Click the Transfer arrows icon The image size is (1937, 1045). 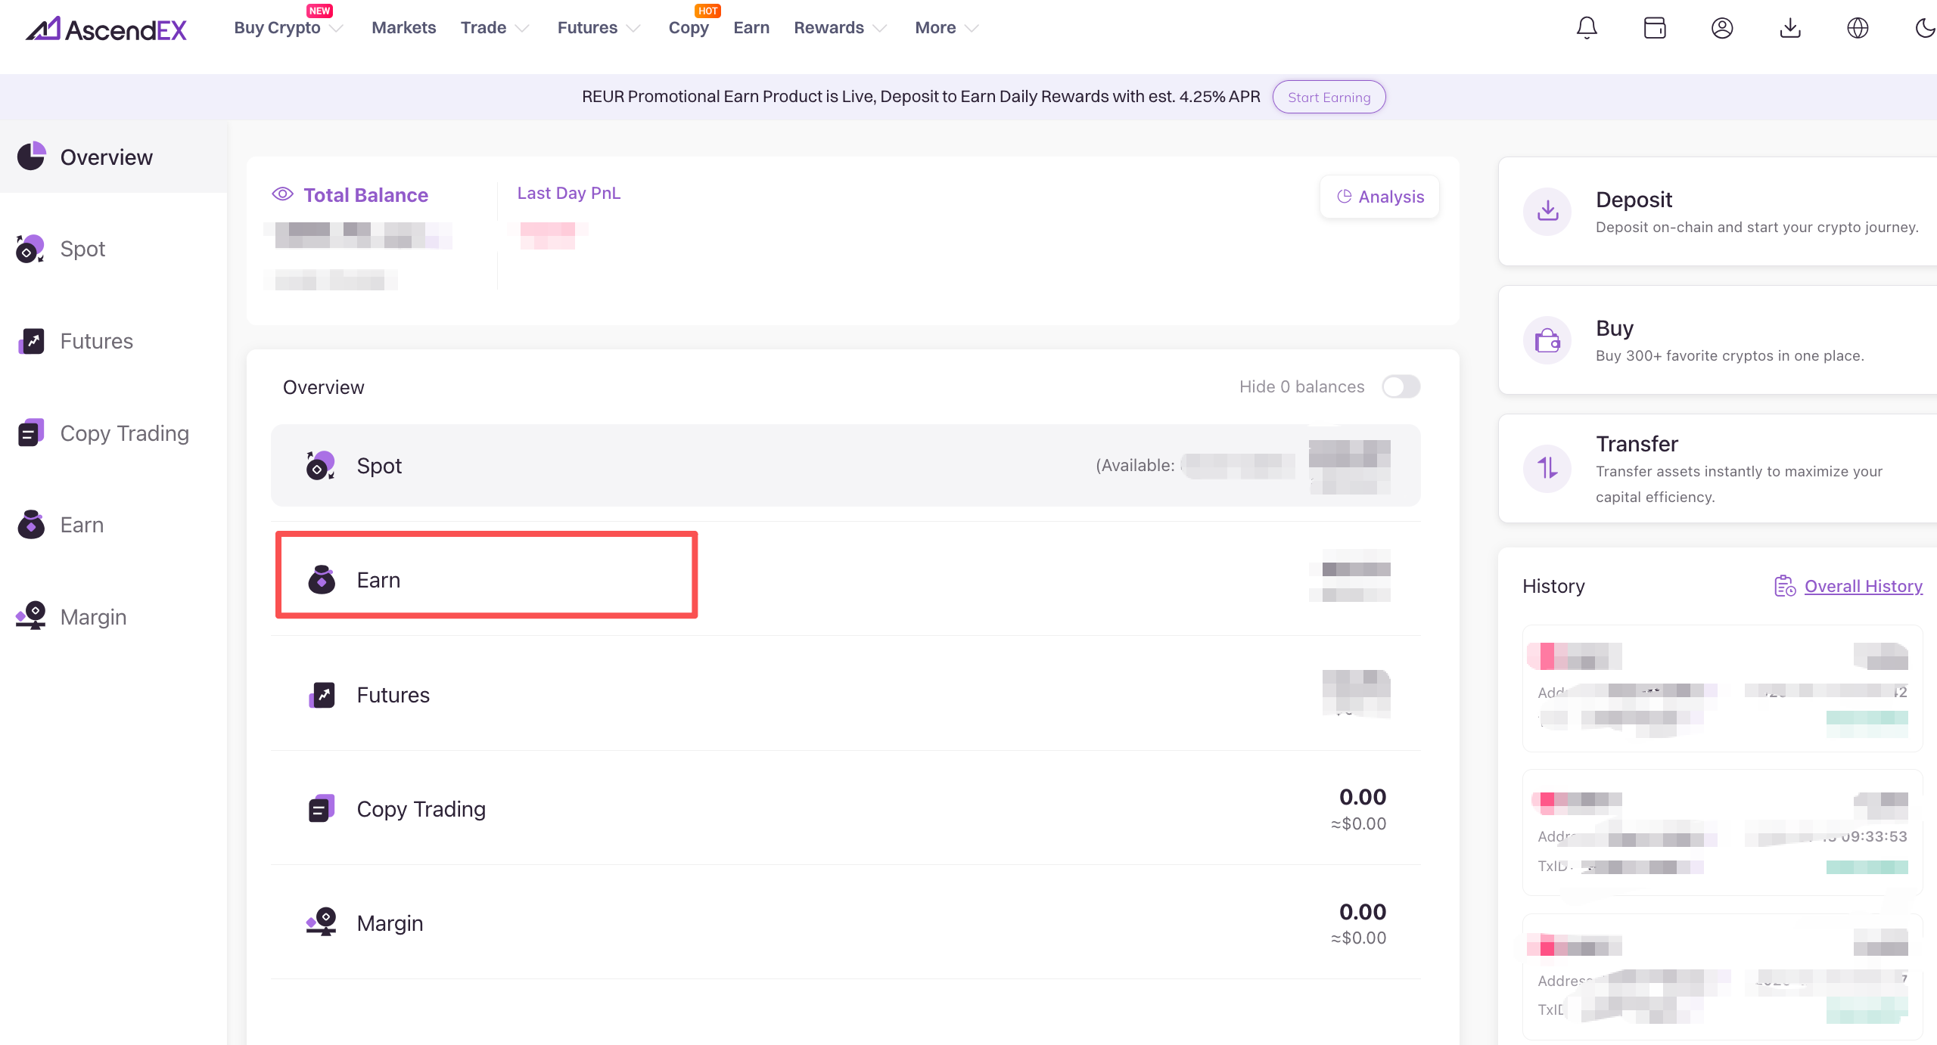(1547, 468)
